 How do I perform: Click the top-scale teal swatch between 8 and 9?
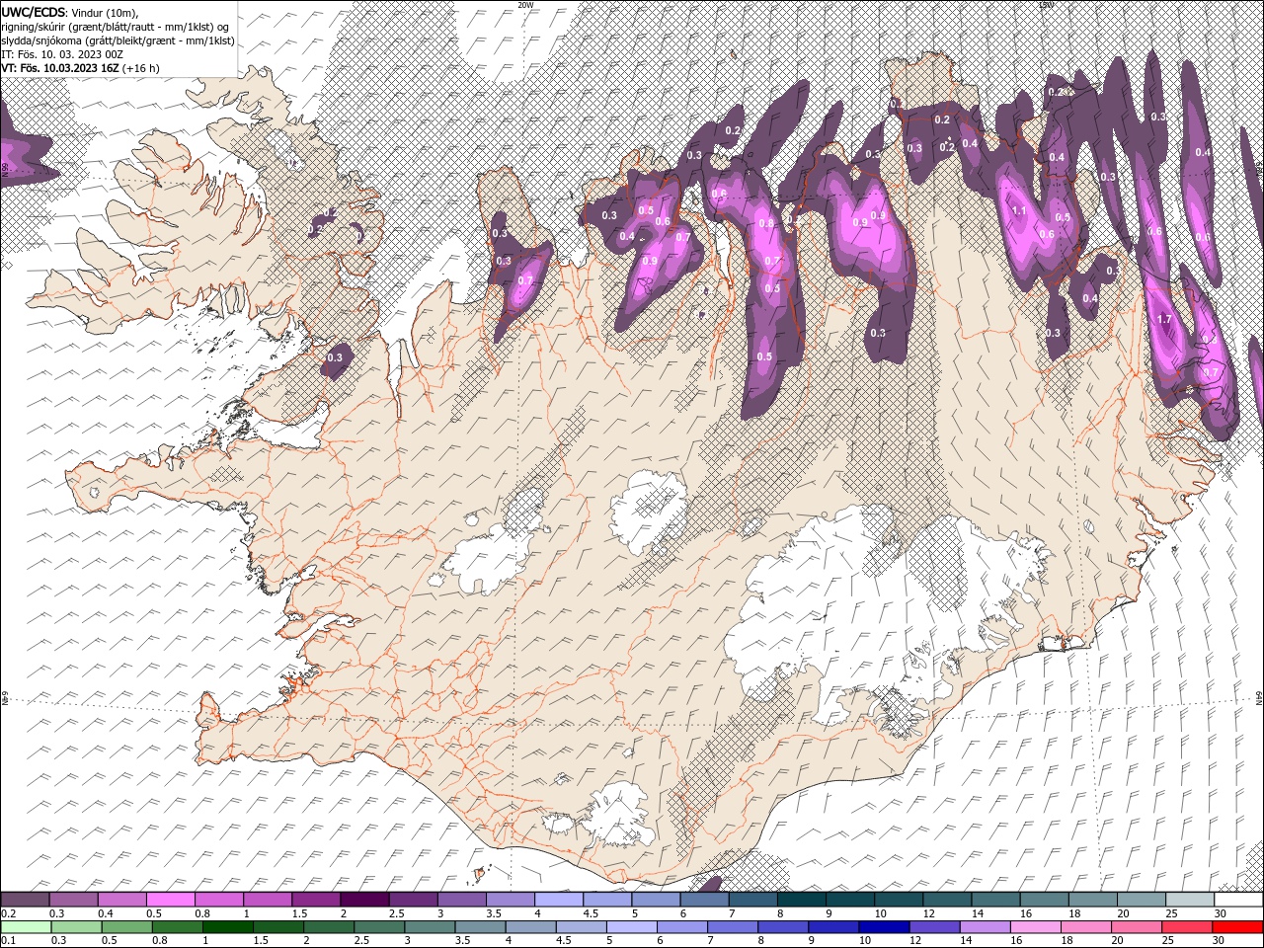pyautogui.click(x=801, y=900)
